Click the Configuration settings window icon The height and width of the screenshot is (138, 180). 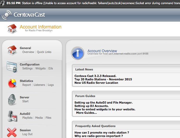point(12,67)
